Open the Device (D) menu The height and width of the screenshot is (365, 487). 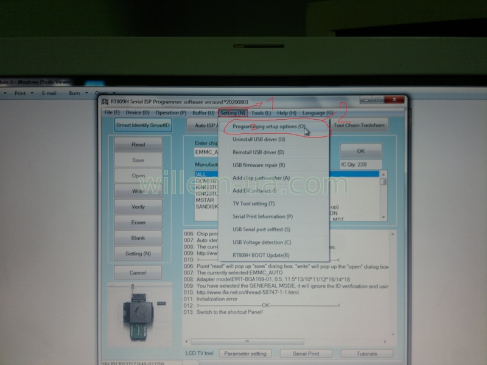pos(138,113)
